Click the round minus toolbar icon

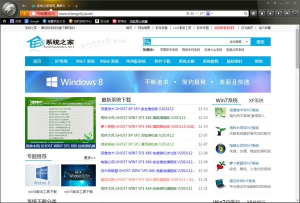pyautogui.click(x=295, y=13)
